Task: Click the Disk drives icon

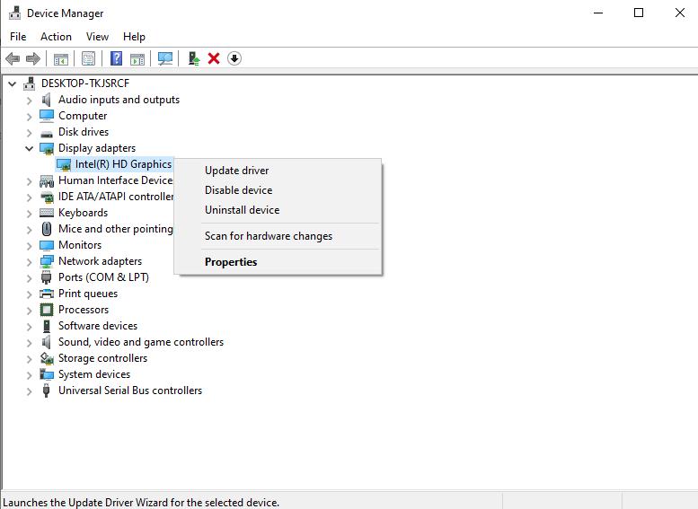Action: pyautogui.click(x=47, y=133)
